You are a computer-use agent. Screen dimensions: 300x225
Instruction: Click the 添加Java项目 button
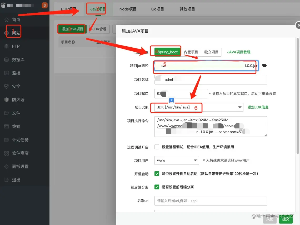[x=72, y=29]
